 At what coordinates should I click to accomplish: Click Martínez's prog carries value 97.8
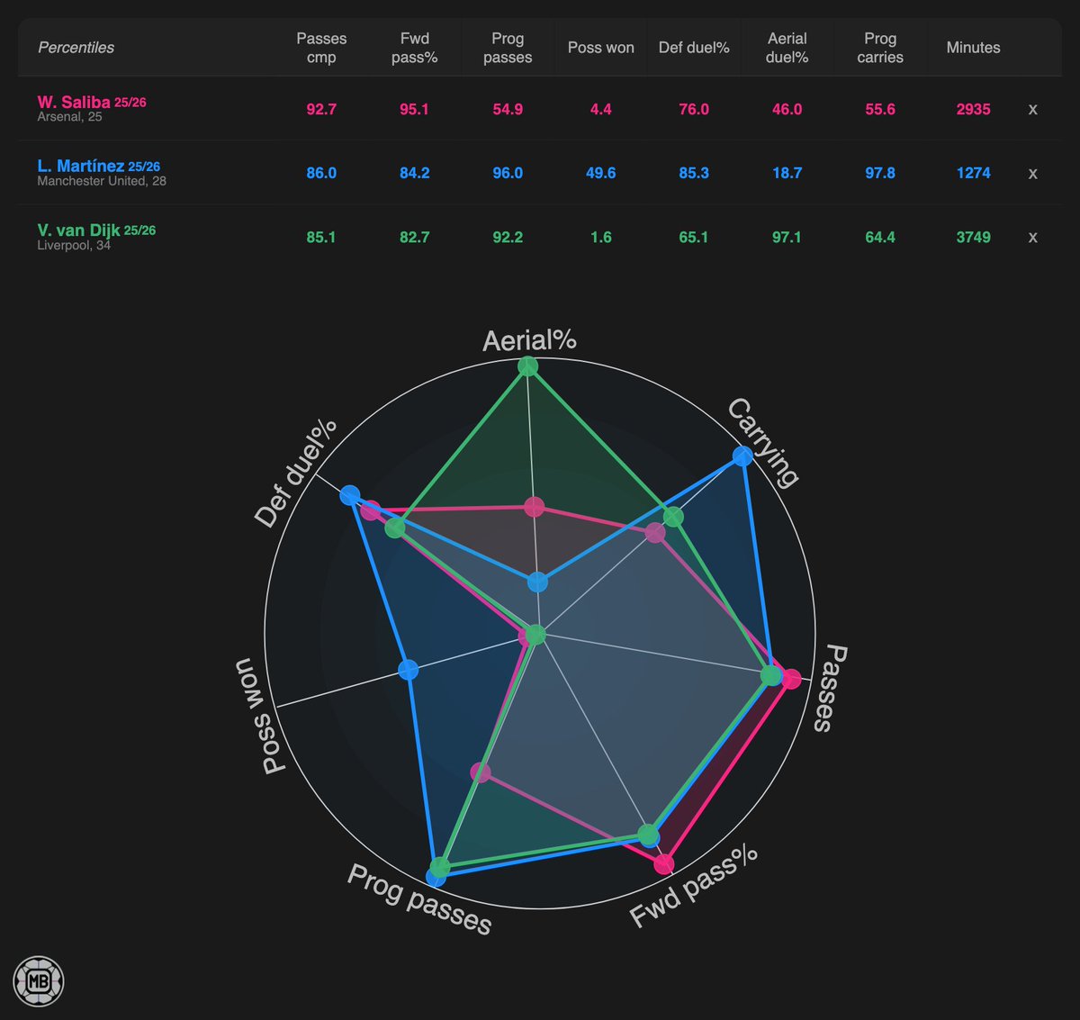click(880, 173)
